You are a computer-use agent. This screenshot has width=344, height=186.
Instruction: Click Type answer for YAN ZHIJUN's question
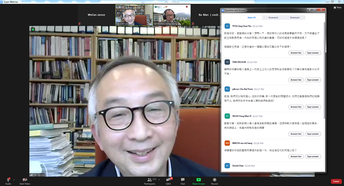pyautogui.click(x=313, y=79)
